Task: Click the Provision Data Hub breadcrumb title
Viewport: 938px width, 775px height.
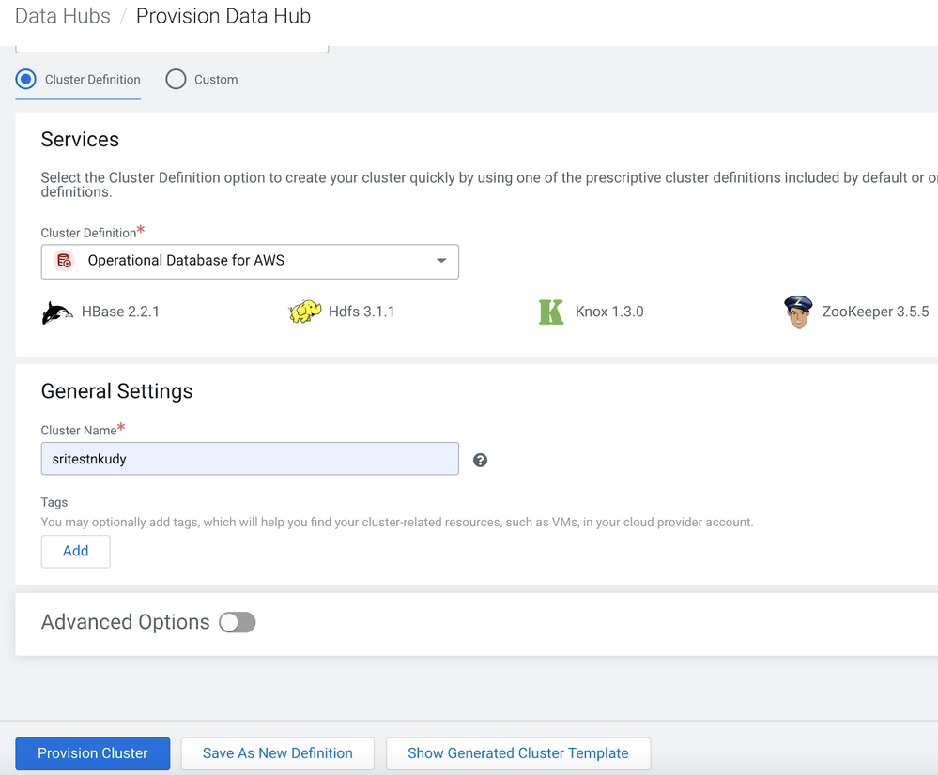Action: (x=223, y=16)
